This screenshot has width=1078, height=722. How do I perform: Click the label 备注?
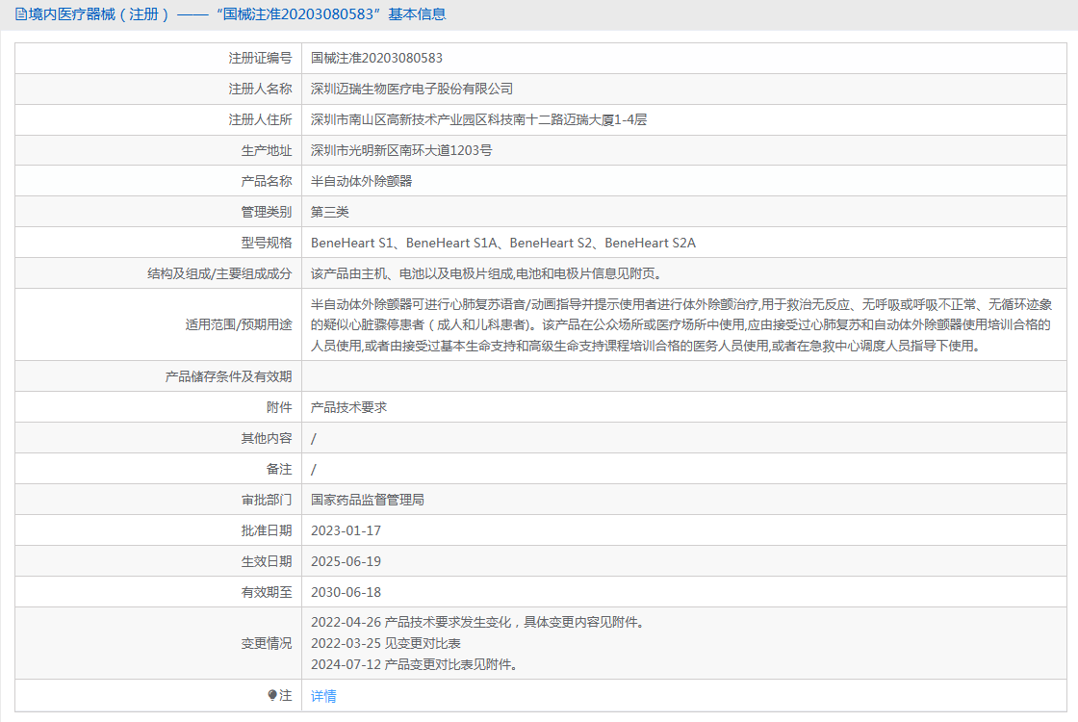coord(279,469)
